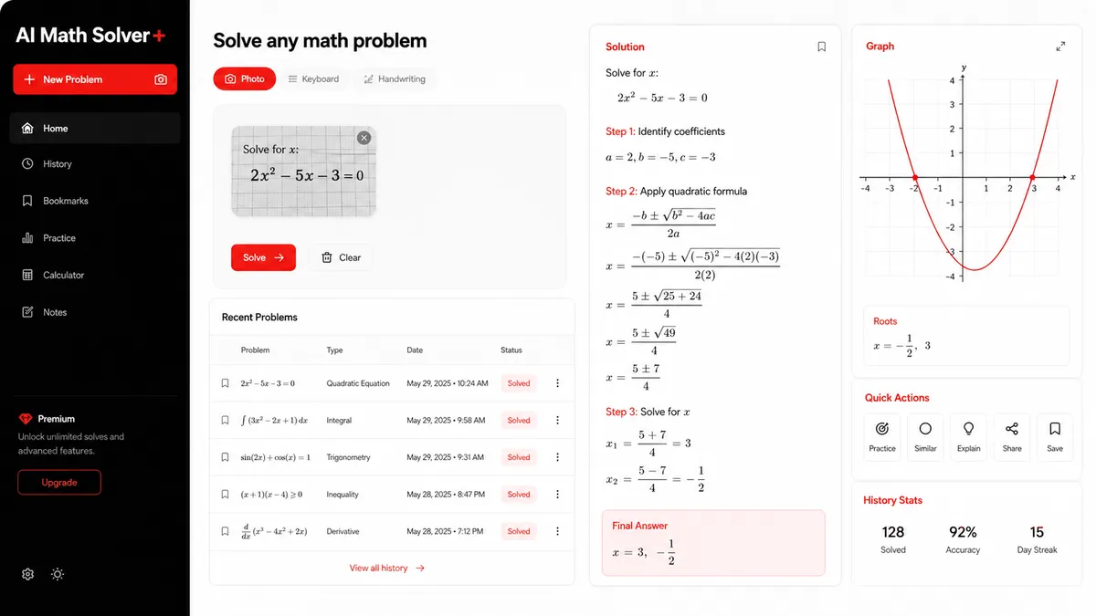Click the red Solve button
Screen dimensions: 1096x616
tap(263, 257)
